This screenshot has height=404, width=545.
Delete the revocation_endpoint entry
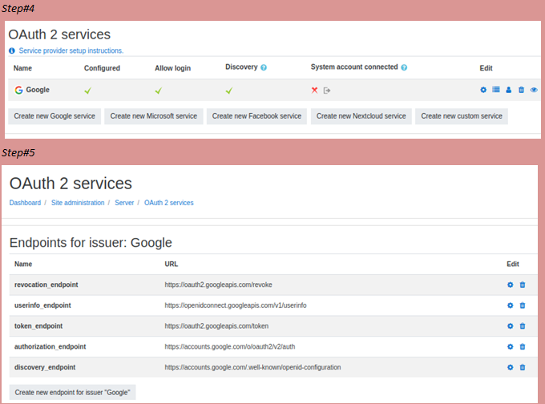[x=523, y=285]
